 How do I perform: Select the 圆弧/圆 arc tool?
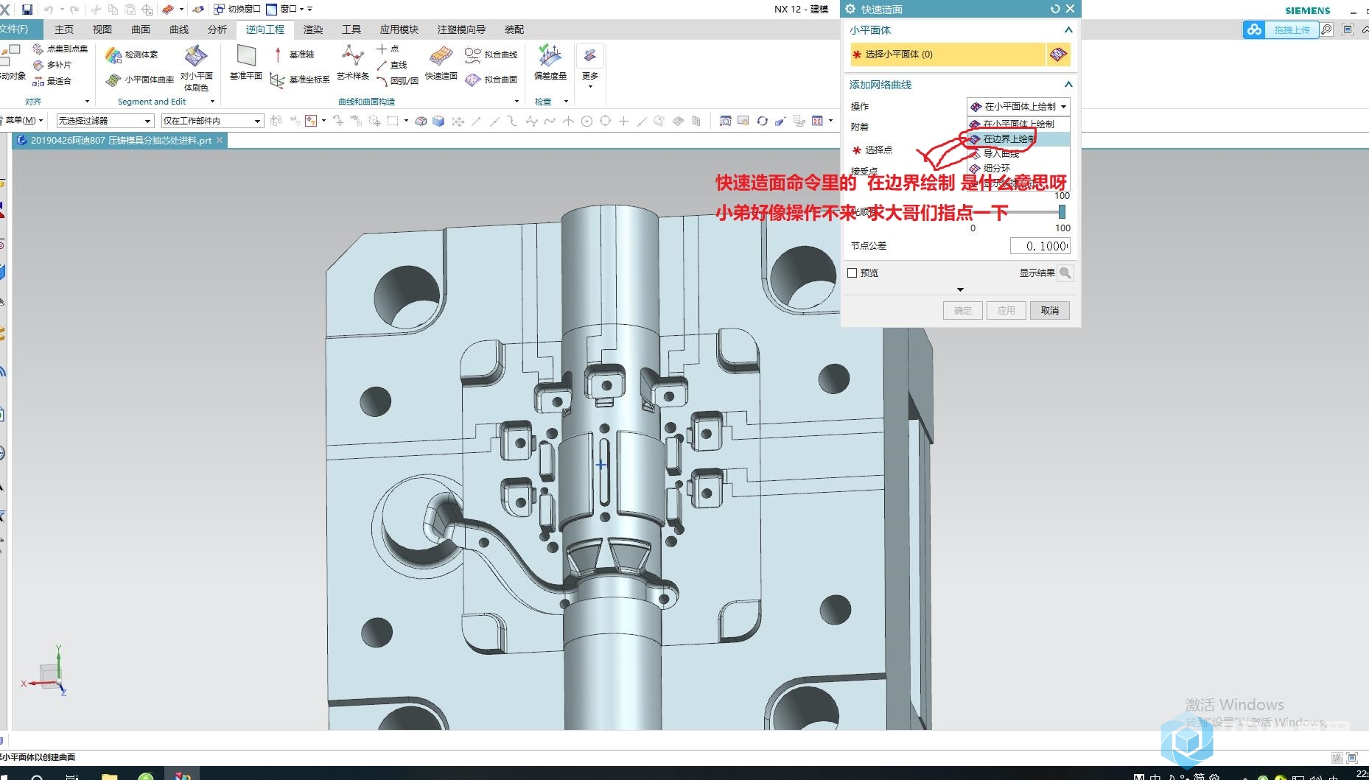397,81
